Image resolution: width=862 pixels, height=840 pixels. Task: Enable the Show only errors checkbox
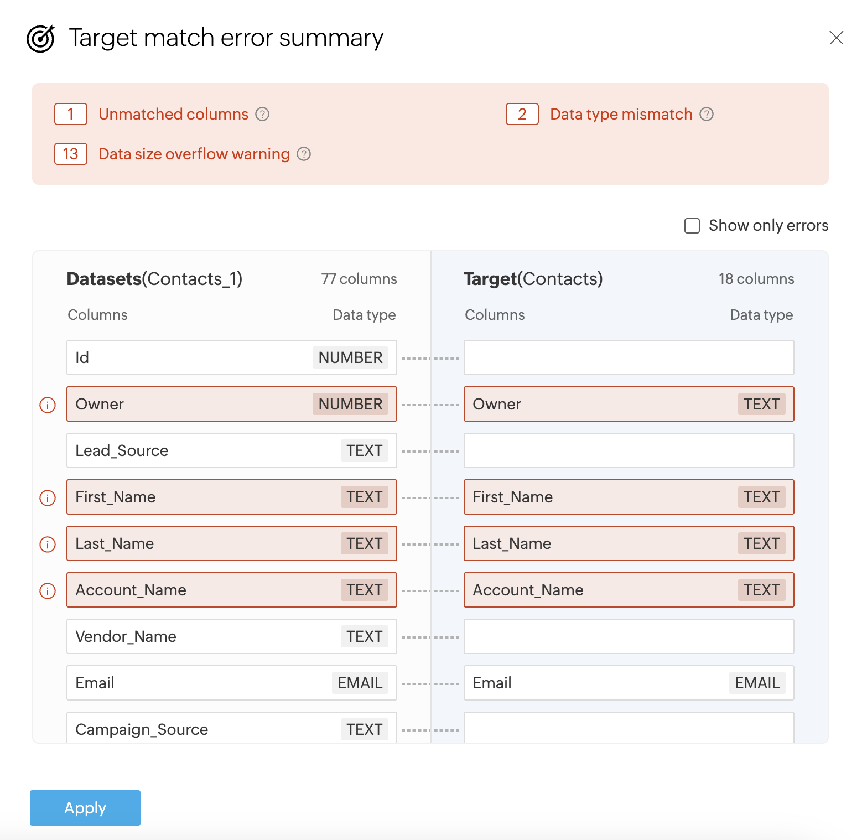pyautogui.click(x=692, y=226)
